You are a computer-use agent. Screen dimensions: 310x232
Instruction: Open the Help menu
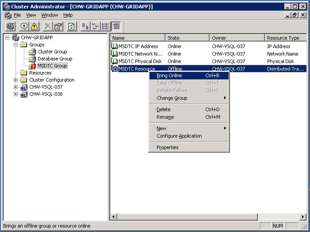(x=68, y=15)
